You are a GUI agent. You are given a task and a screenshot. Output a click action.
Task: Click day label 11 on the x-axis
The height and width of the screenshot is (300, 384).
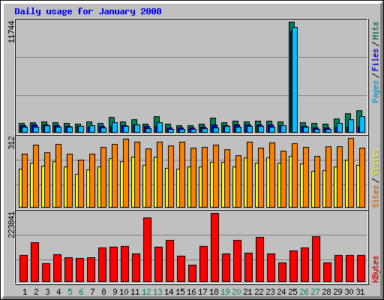(x=135, y=292)
